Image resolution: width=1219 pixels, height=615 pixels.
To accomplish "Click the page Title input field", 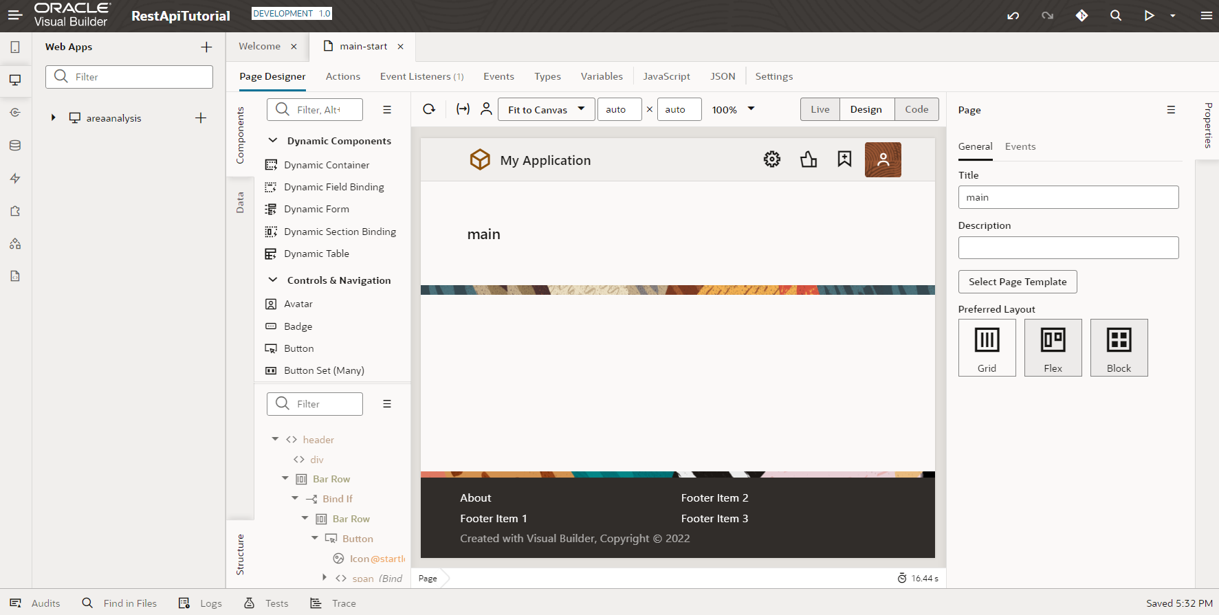I will click(x=1068, y=197).
